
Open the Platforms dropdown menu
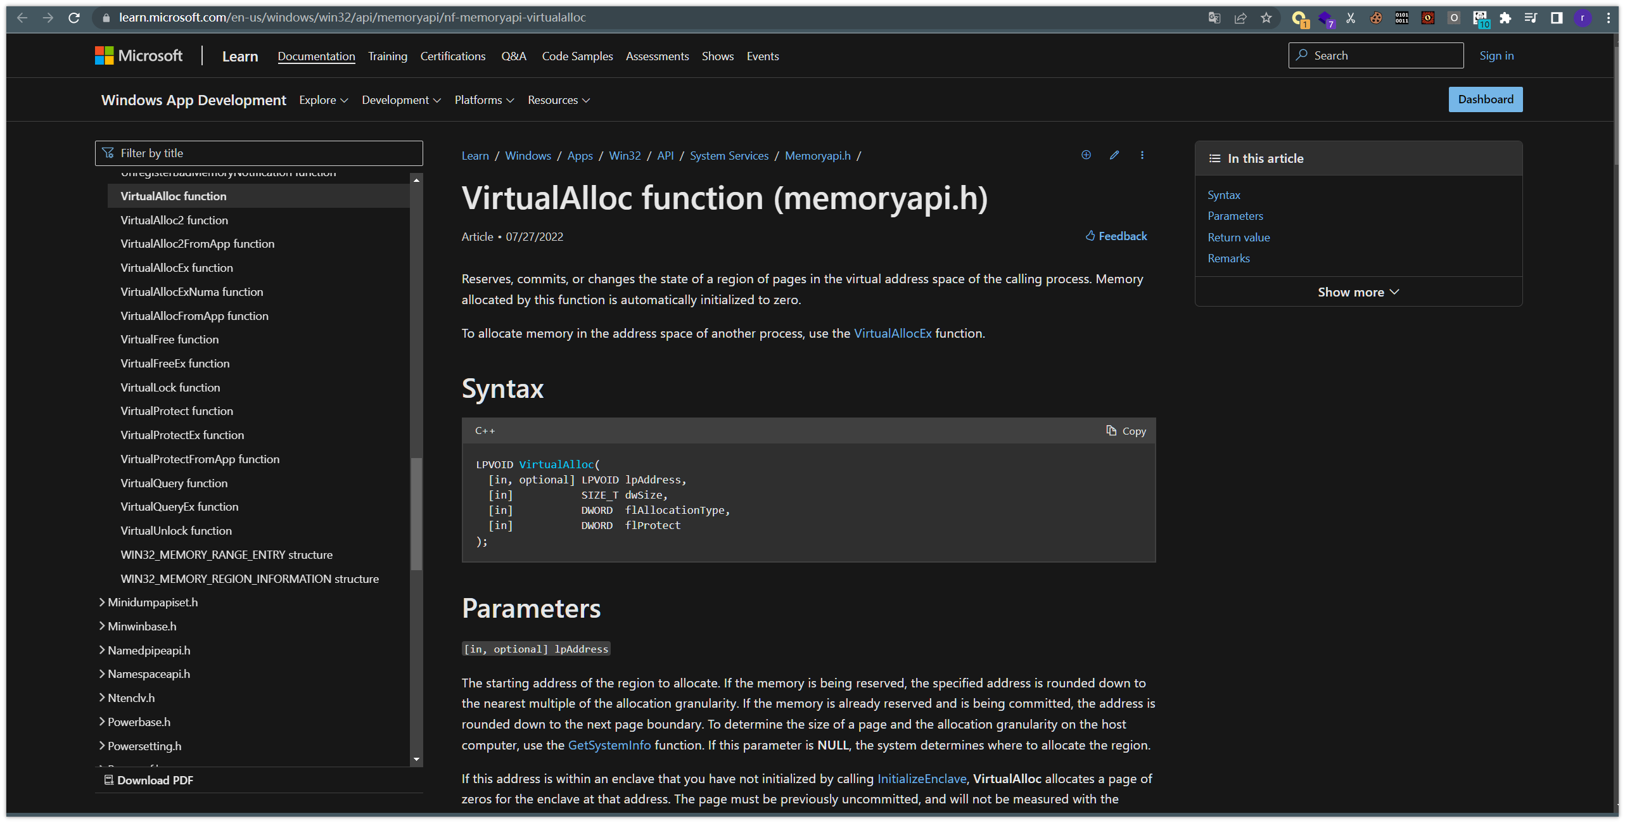tap(485, 100)
